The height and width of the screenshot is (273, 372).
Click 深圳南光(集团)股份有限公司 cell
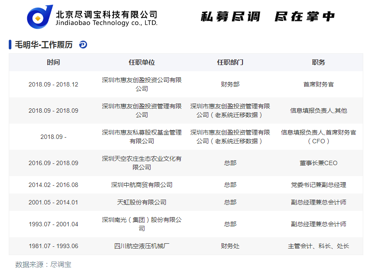(x=142, y=224)
